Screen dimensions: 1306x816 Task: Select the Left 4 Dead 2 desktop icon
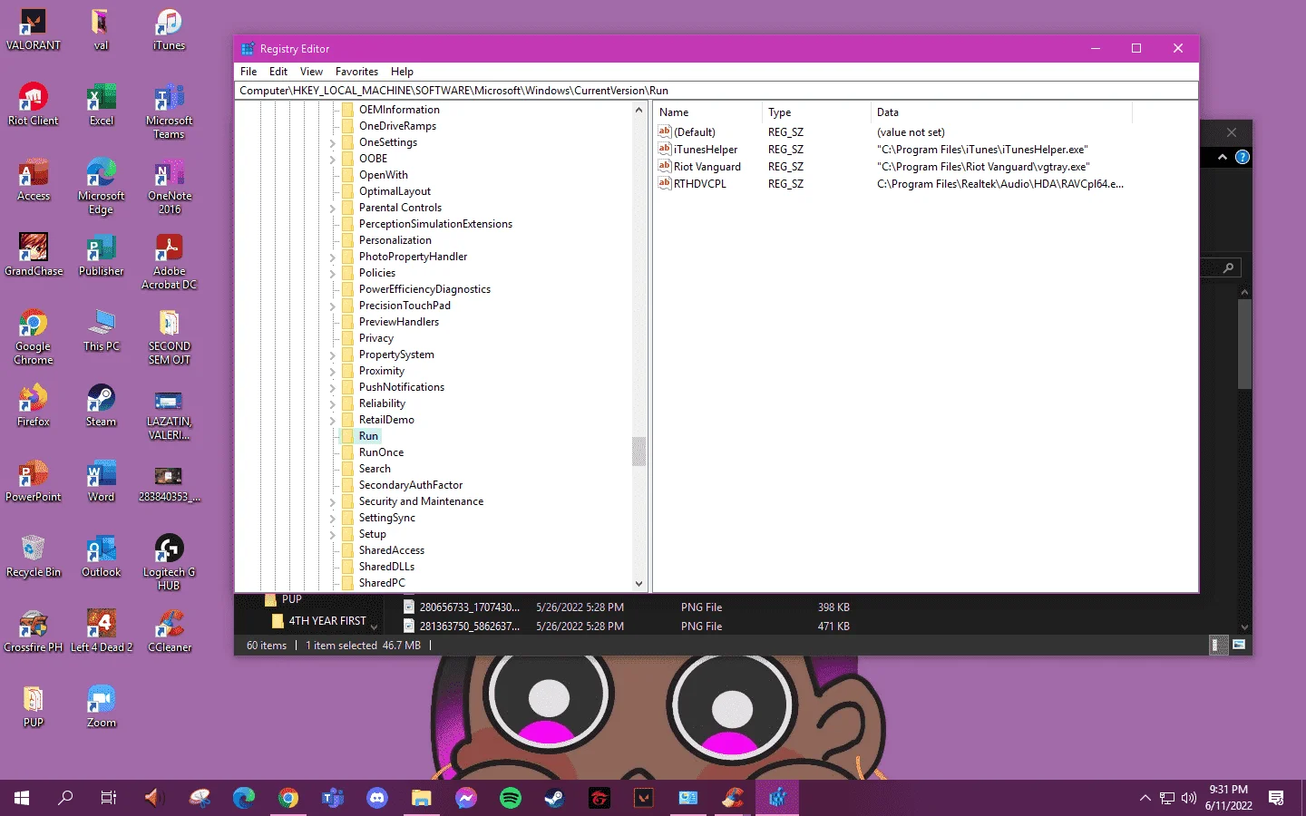(x=102, y=631)
